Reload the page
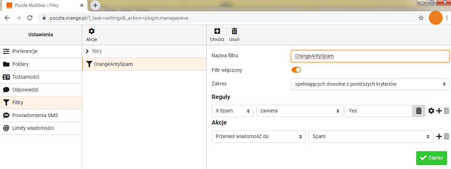This screenshot has height=169, width=451. [30, 18]
